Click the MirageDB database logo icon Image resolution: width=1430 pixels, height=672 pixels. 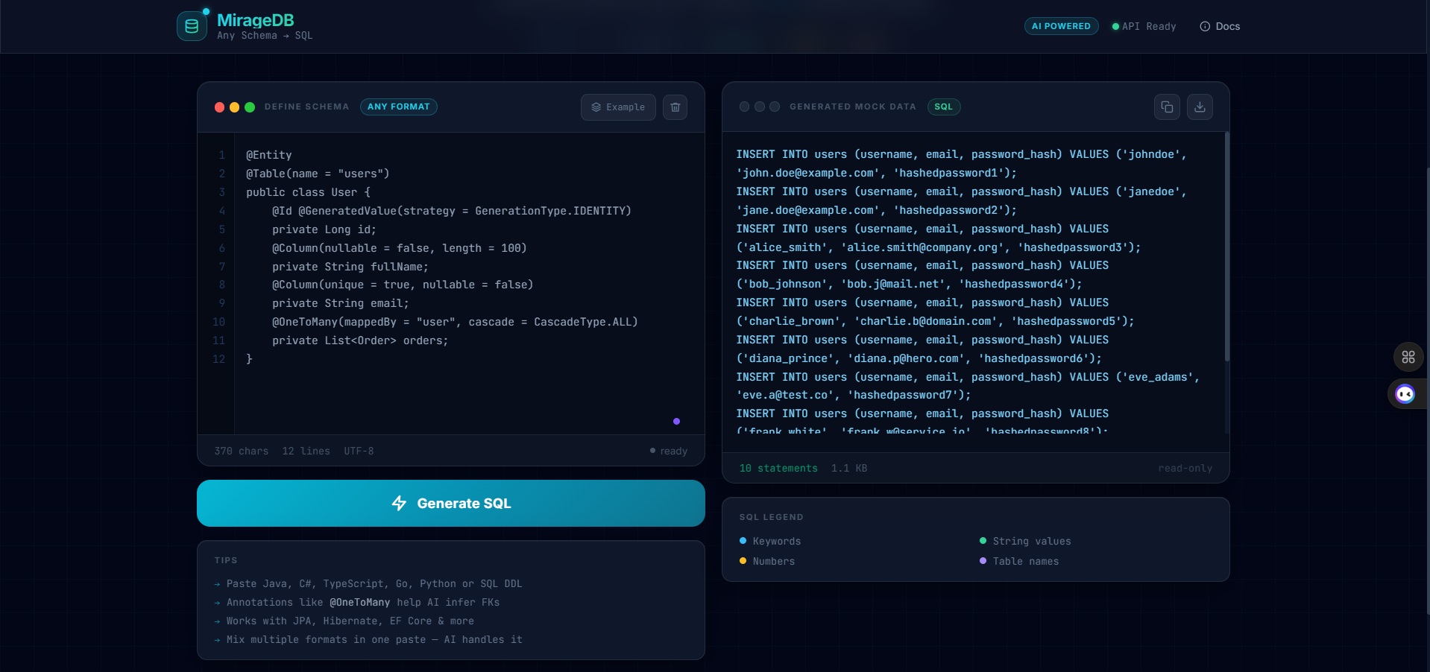pos(192,26)
